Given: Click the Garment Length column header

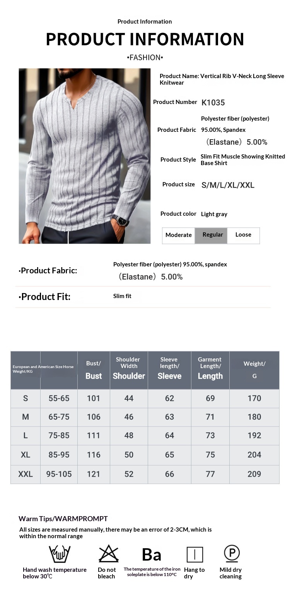Looking at the screenshot, I should click(210, 370).
